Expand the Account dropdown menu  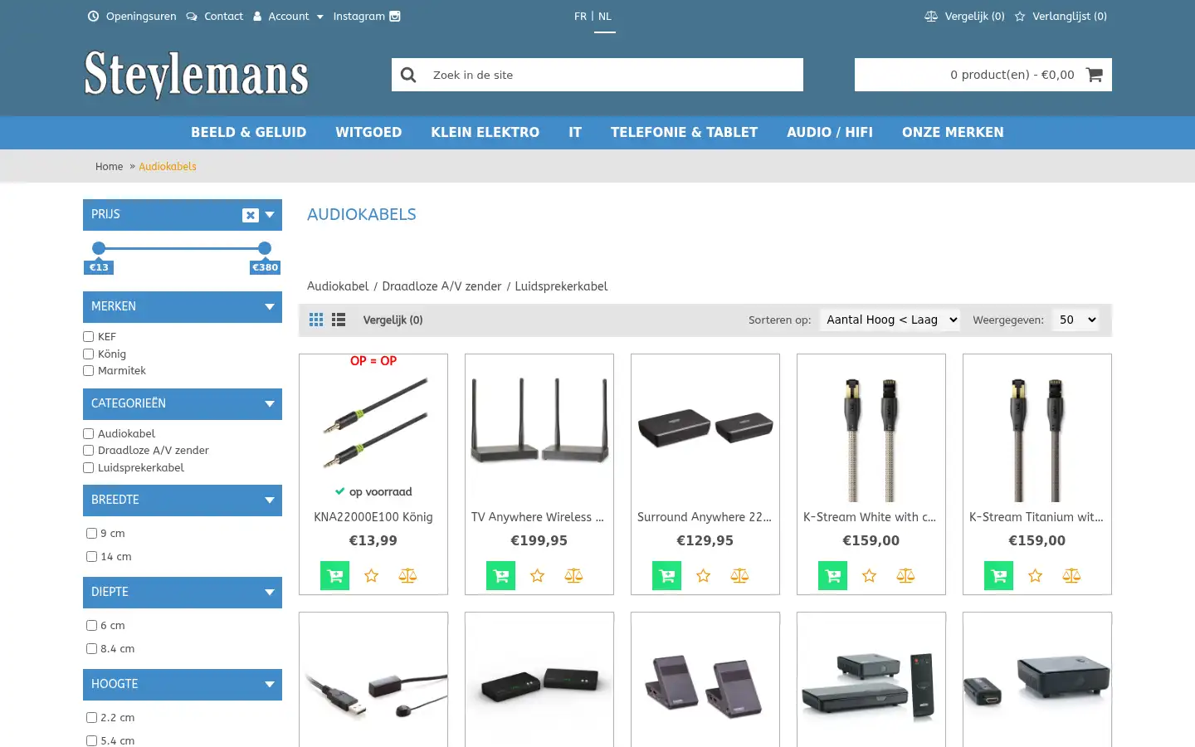click(288, 16)
